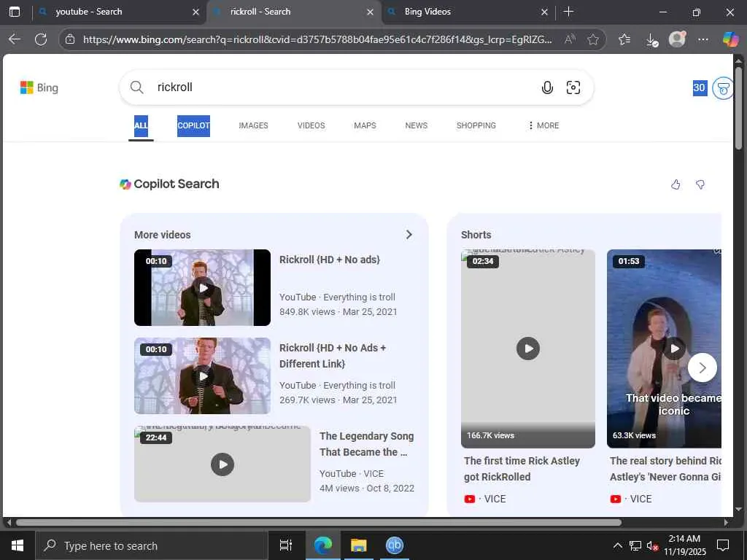The image size is (747, 560).
Task: Open Task View on the taskbar
Action: pyautogui.click(x=285, y=545)
